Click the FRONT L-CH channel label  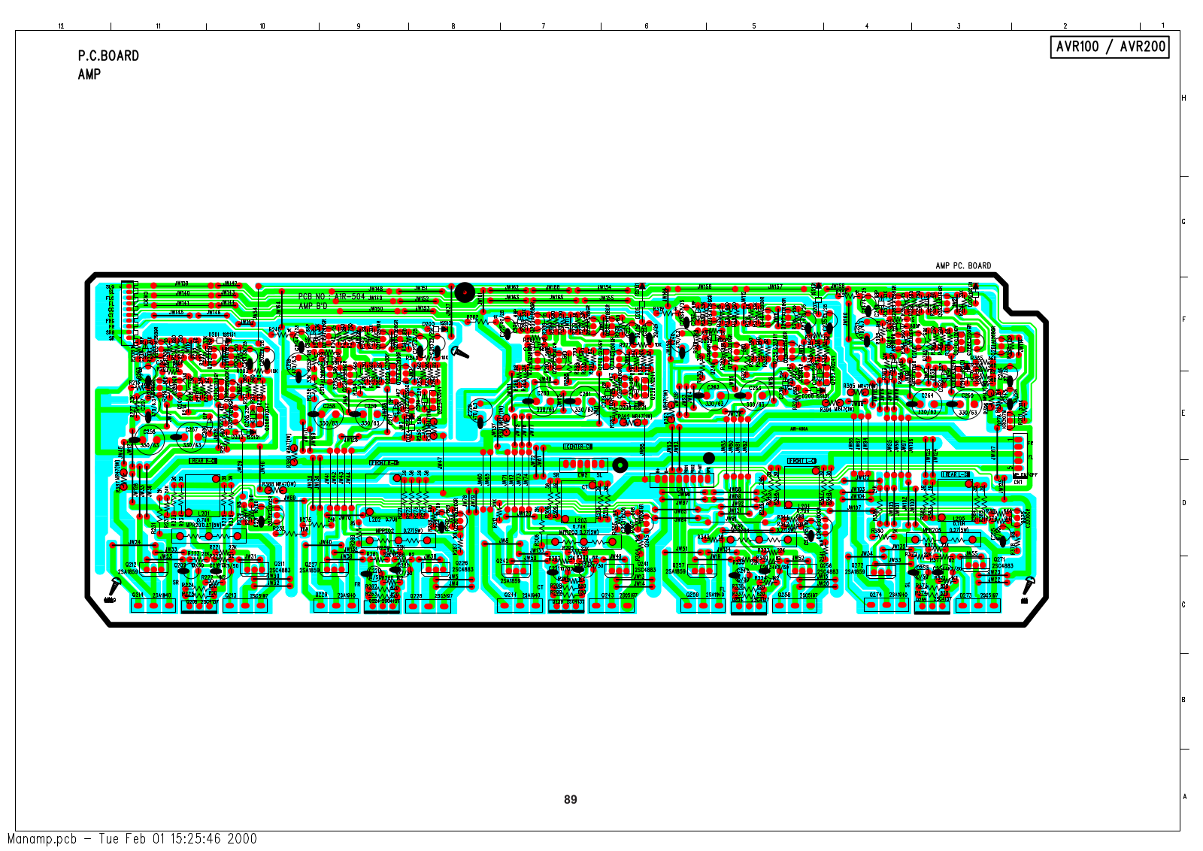(x=802, y=461)
